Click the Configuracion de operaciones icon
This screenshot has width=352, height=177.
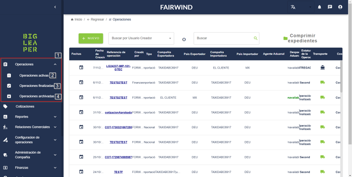click(x=5, y=140)
